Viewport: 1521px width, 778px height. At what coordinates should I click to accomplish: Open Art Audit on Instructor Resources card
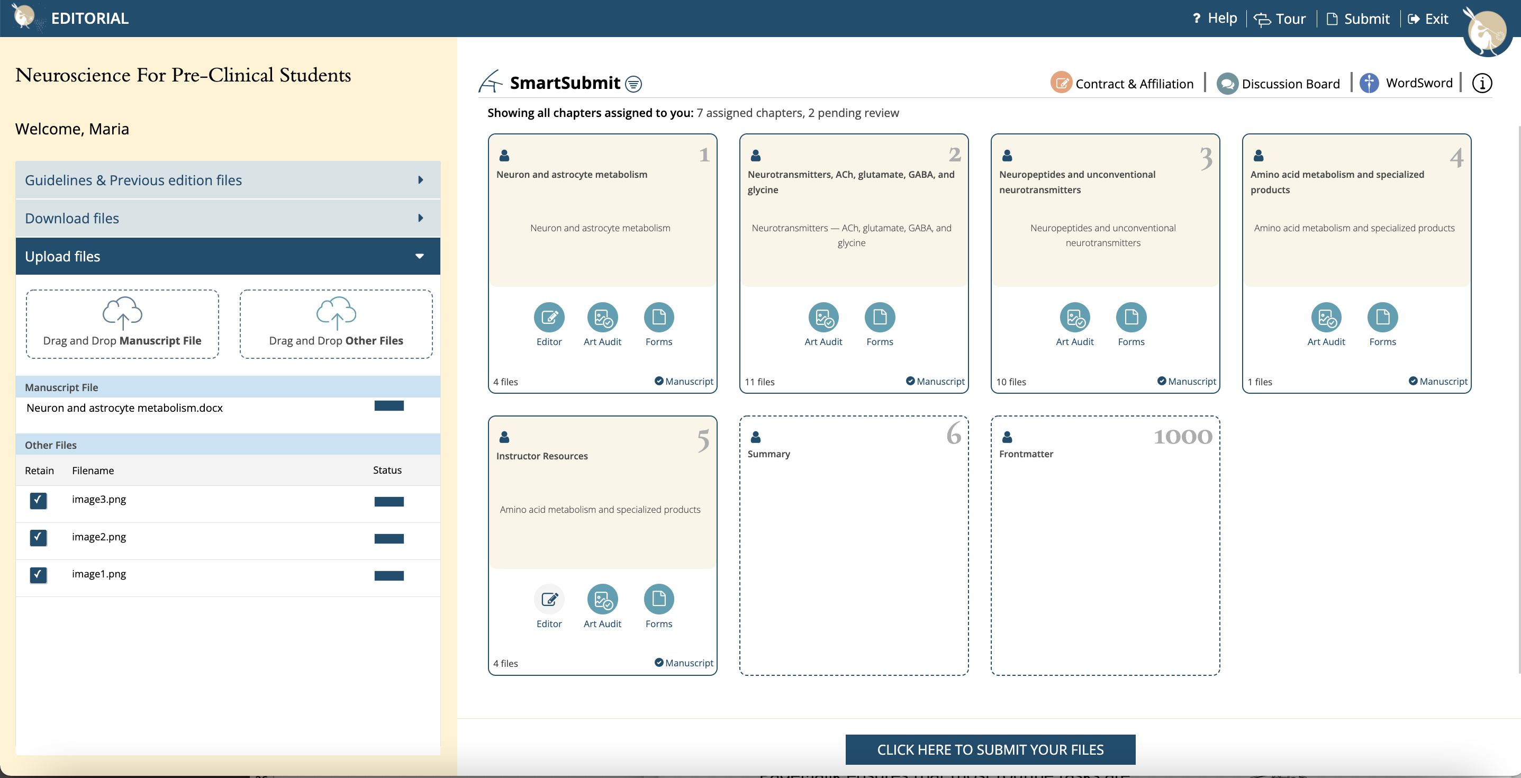[602, 599]
